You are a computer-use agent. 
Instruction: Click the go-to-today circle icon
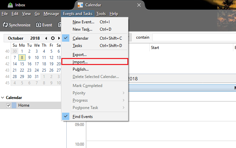(53, 38)
